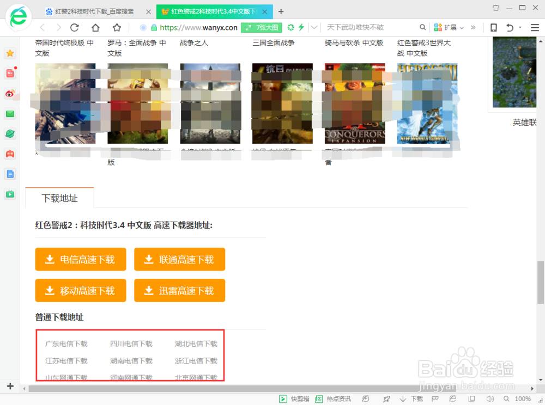Viewport: 545px width, 405px height.
Task: Open the green TV video icon in sidebar
Action: (10, 194)
